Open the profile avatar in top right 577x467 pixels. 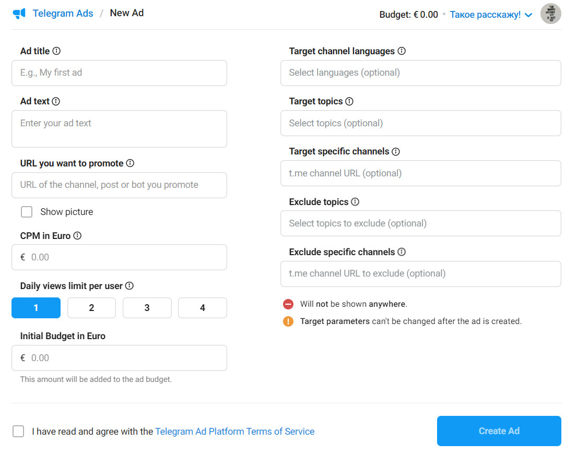tap(550, 14)
